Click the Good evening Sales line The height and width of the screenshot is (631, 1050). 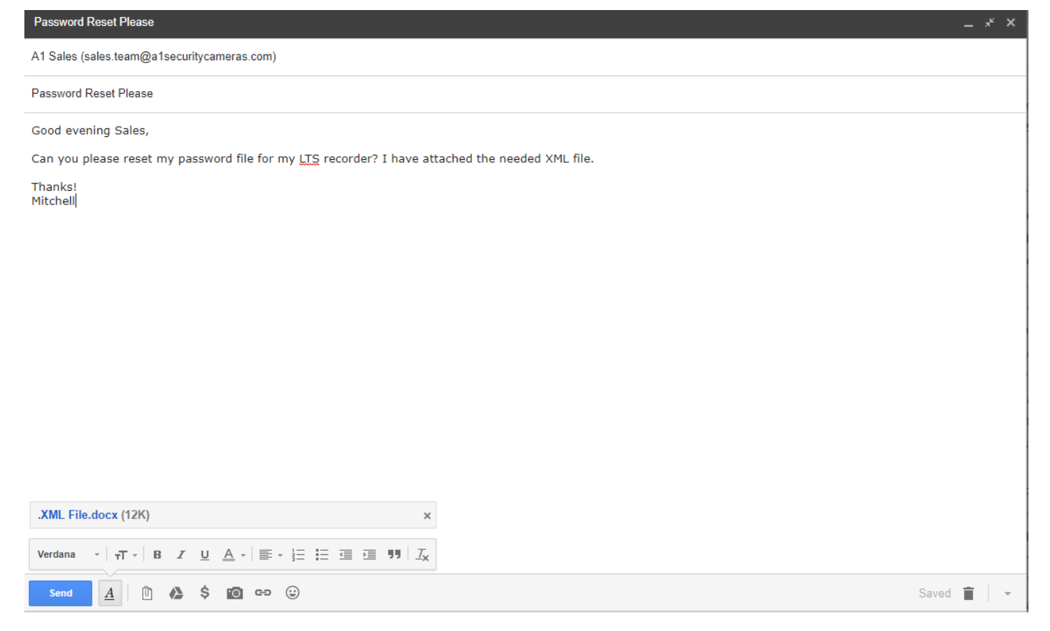(x=90, y=131)
